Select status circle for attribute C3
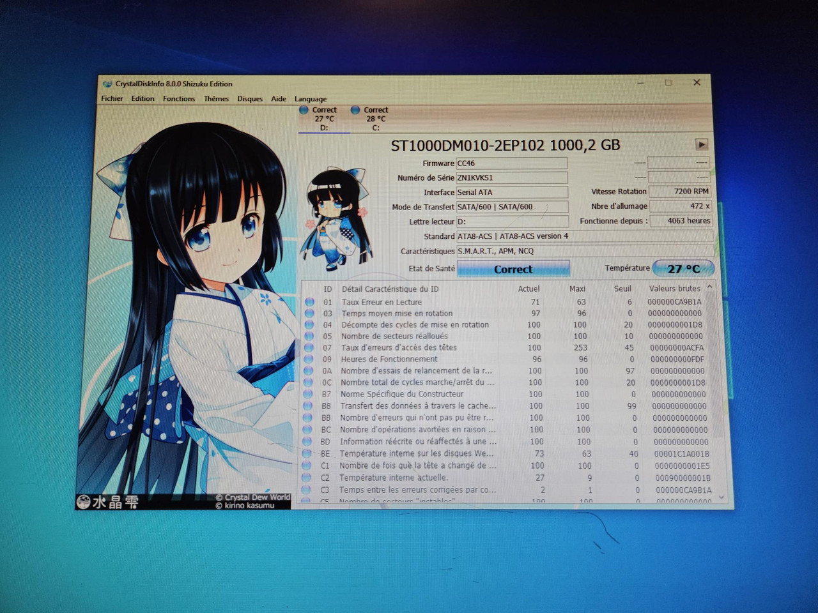This screenshot has height=613, width=818. tap(306, 490)
